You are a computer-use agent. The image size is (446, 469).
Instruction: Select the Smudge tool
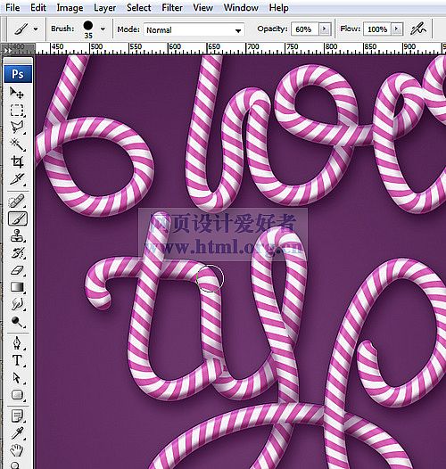point(17,304)
